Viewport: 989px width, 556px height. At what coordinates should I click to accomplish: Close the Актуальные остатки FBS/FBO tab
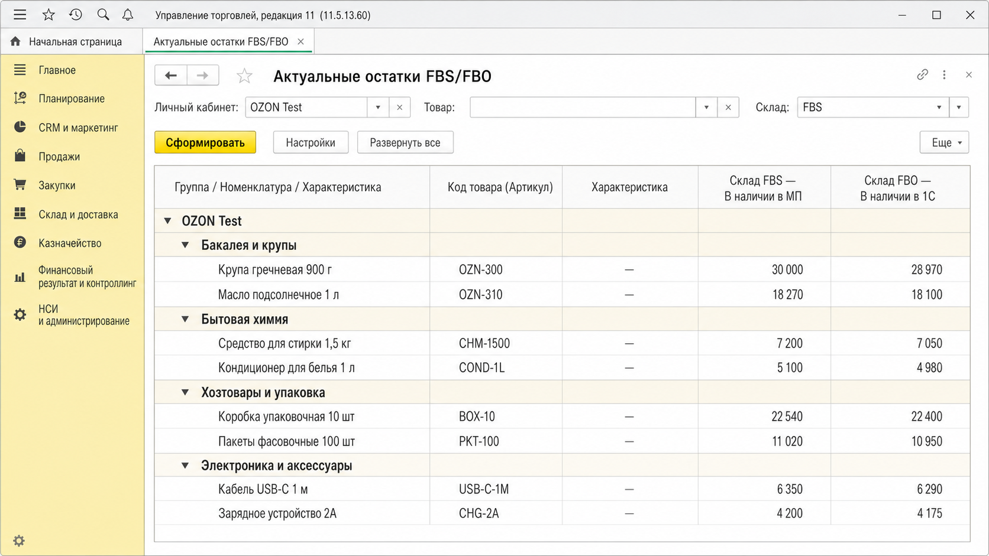[300, 41]
